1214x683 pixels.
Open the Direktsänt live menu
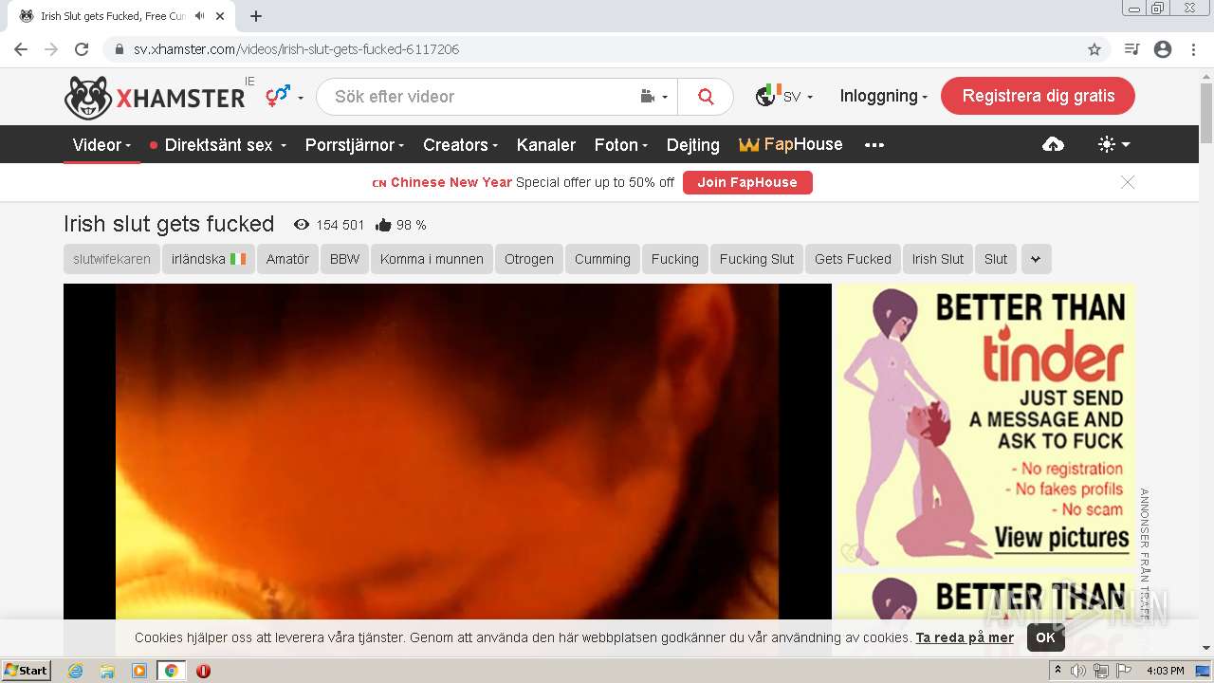[x=217, y=145]
